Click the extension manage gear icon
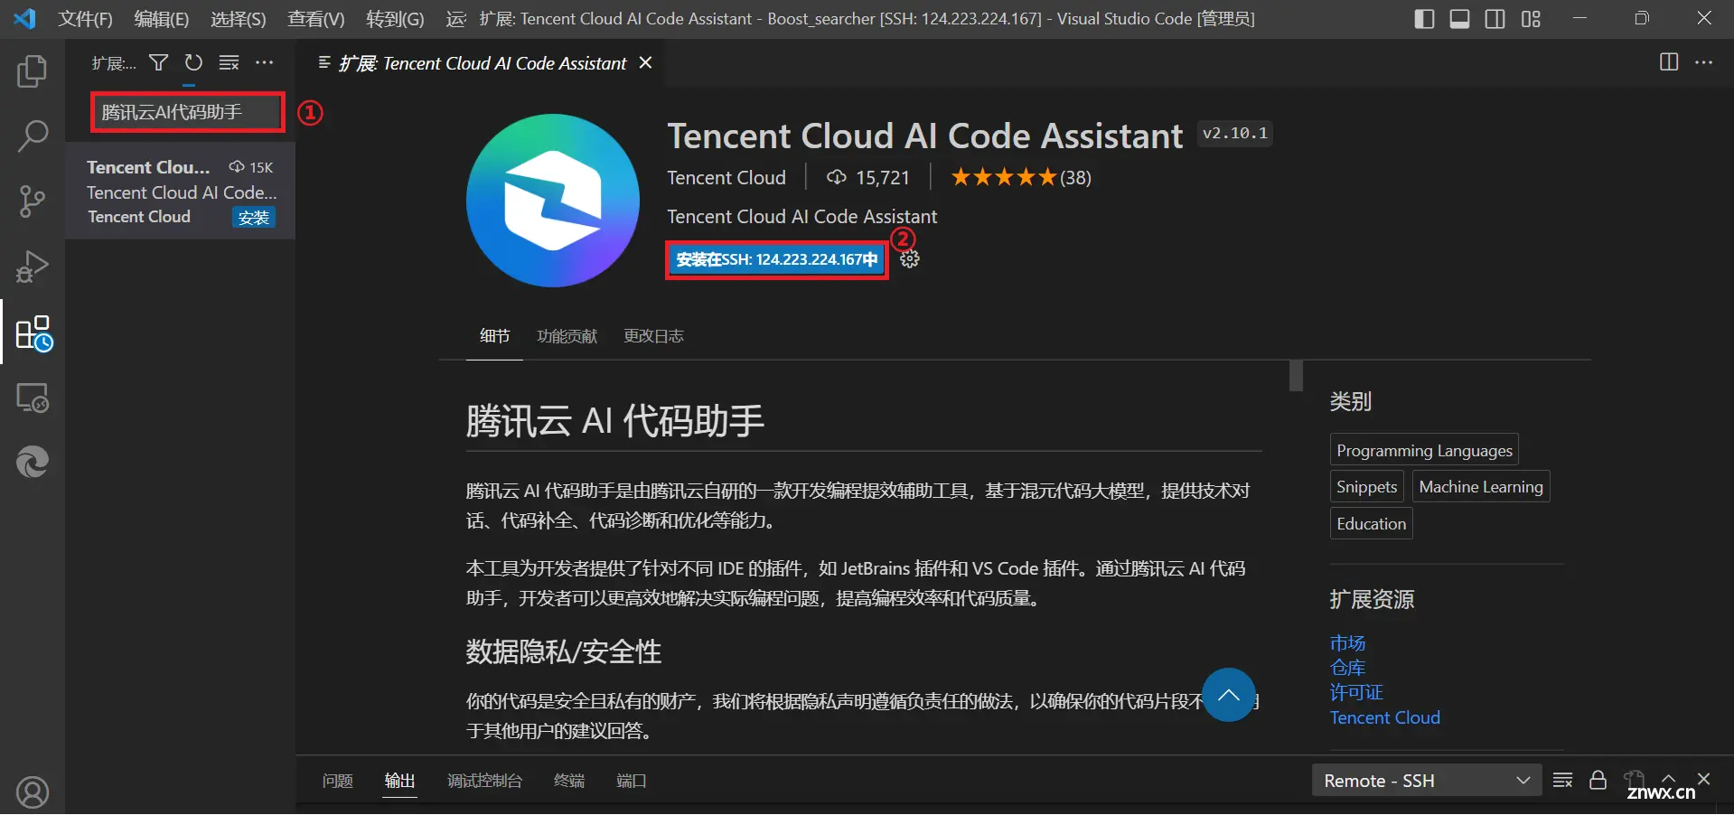1734x815 pixels. pos(910,259)
